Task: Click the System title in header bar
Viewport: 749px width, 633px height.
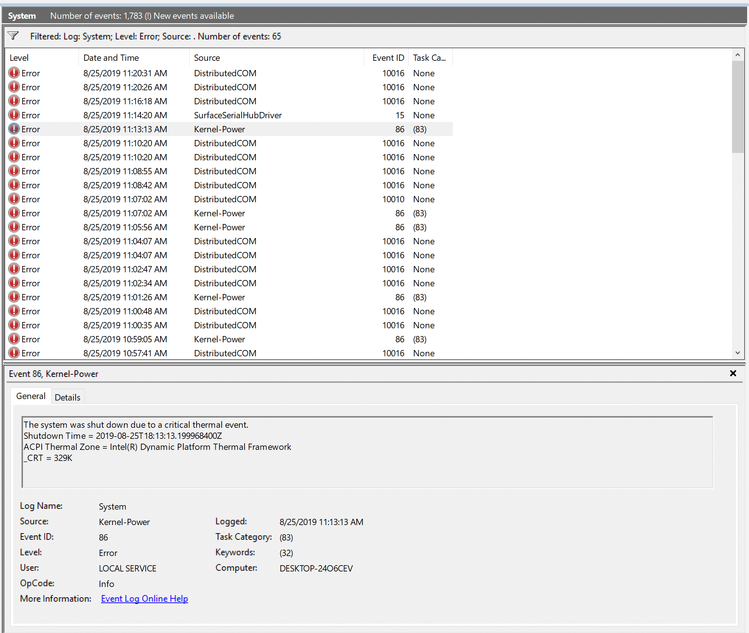Action: [22, 16]
